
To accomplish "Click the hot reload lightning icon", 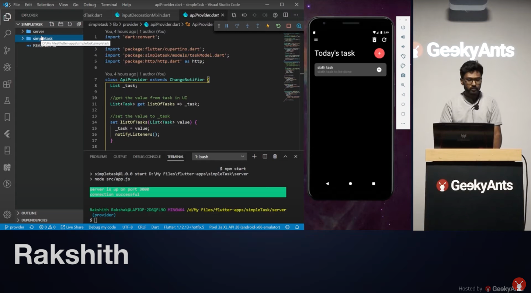I will pyautogui.click(x=268, y=26).
